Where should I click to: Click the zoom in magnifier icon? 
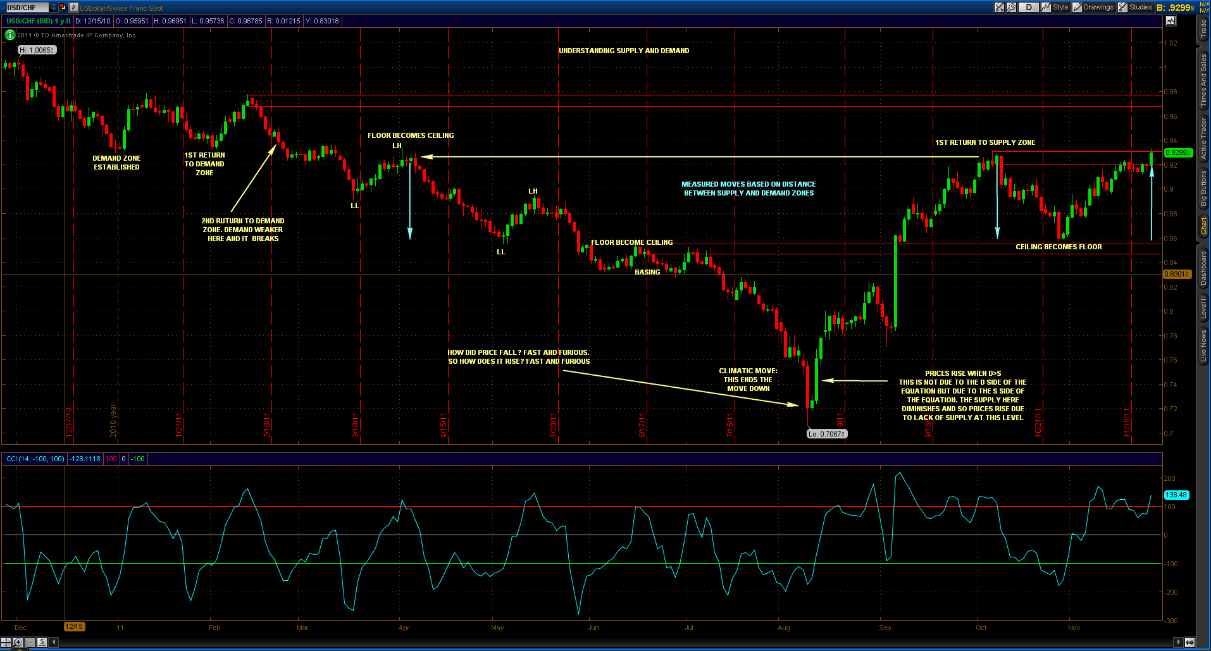(x=18, y=642)
